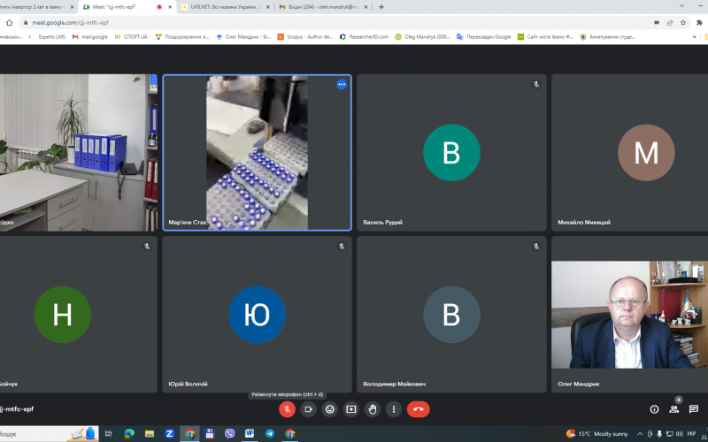The image size is (708, 442).
Task: Open the Scopus - Author bookmark
Action: [305, 37]
